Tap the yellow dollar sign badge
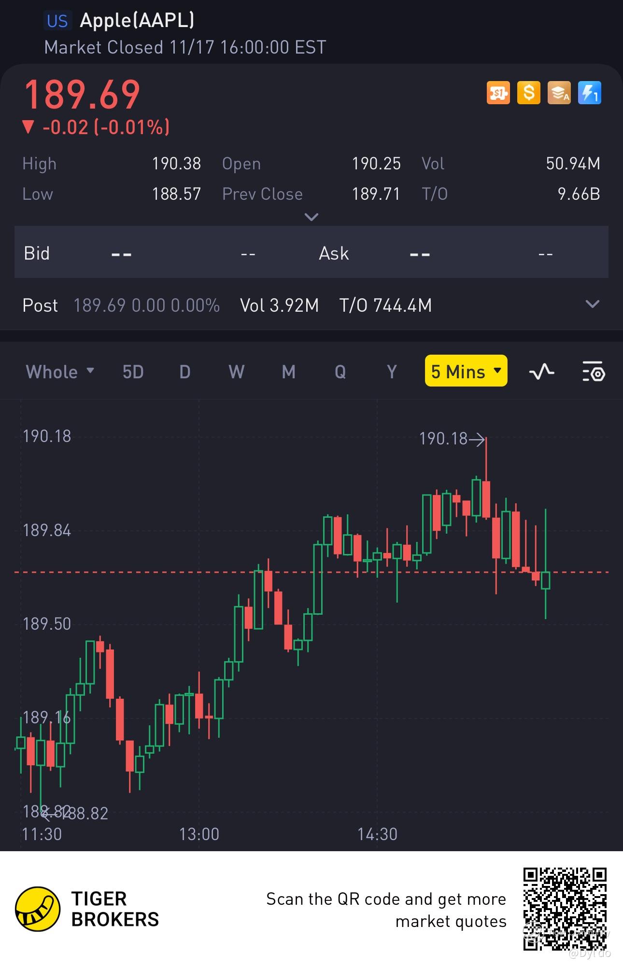 [x=529, y=93]
